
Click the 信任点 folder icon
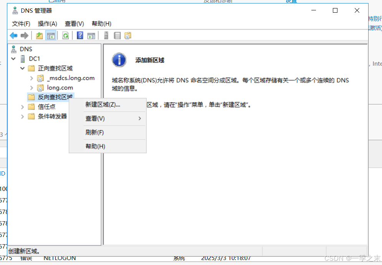[31, 106]
